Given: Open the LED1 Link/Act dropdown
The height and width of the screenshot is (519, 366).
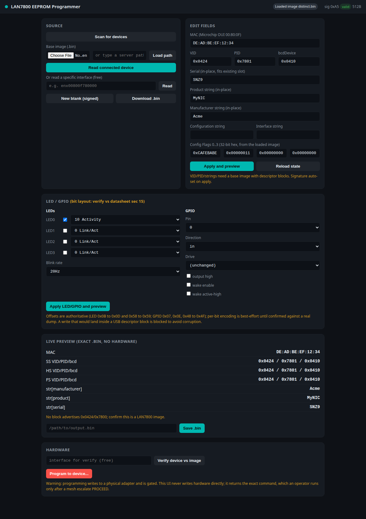Looking at the screenshot, I should pos(125,230).
